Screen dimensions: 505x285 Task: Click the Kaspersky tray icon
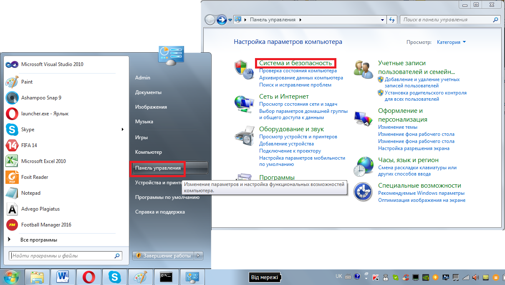coord(376,277)
